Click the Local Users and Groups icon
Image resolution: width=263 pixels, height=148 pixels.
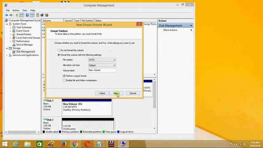(14, 38)
